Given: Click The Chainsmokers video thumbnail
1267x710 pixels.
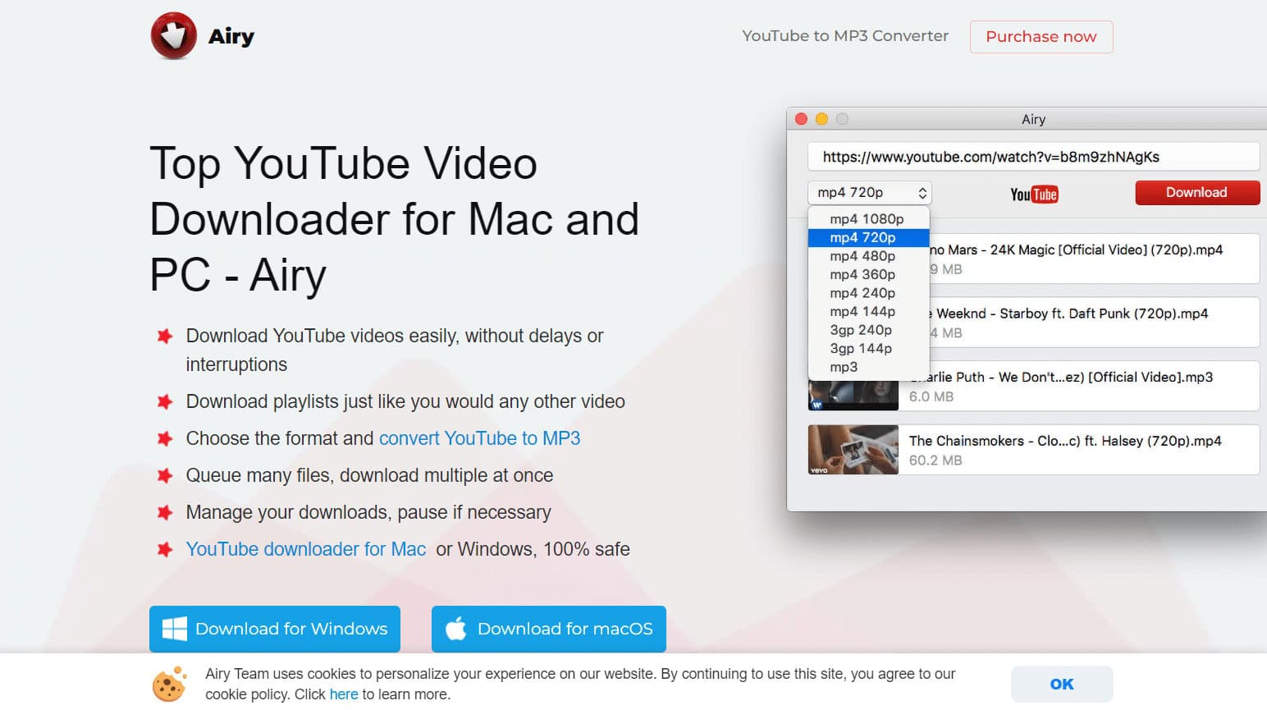Looking at the screenshot, I should (x=853, y=450).
